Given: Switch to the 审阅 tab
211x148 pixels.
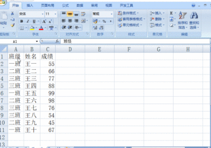Looking at the screenshot, I should (94, 5).
